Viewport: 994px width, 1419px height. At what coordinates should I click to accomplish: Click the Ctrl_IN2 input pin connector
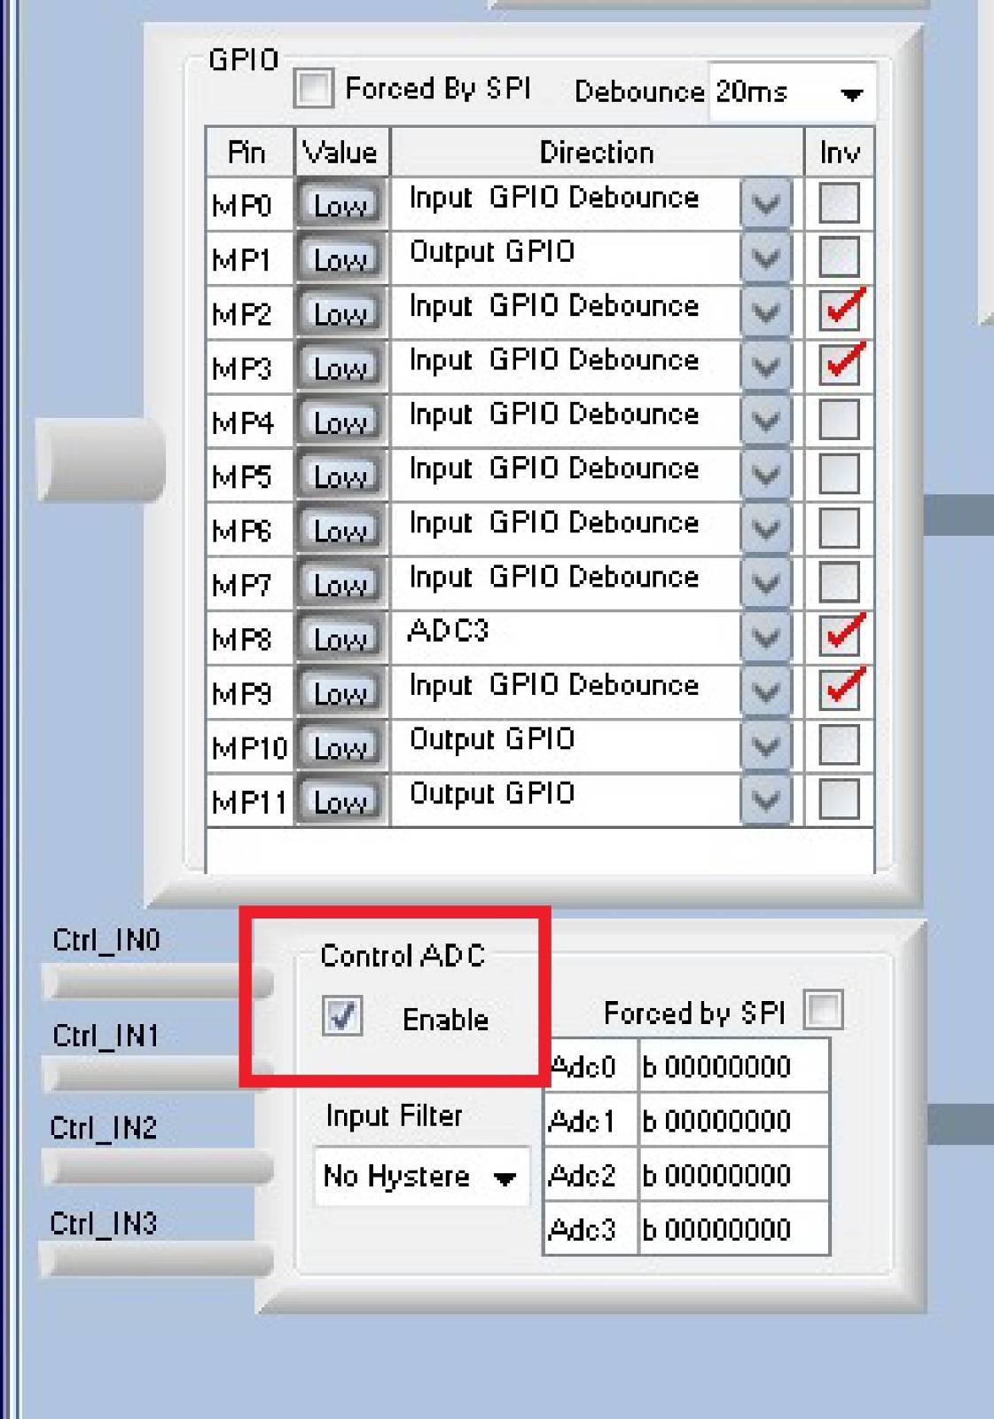158,1168
